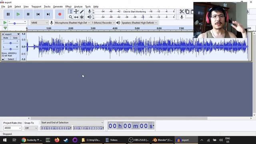The width and height of the screenshot is (256, 144).
Task: Click the playback meter speaker icon
Action: [x=89, y=17]
